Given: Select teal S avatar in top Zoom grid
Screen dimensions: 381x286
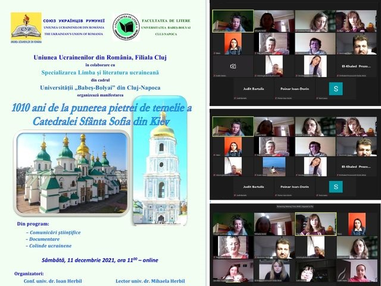Looking at the screenshot, I should pyautogui.click(x=337, y=88).
